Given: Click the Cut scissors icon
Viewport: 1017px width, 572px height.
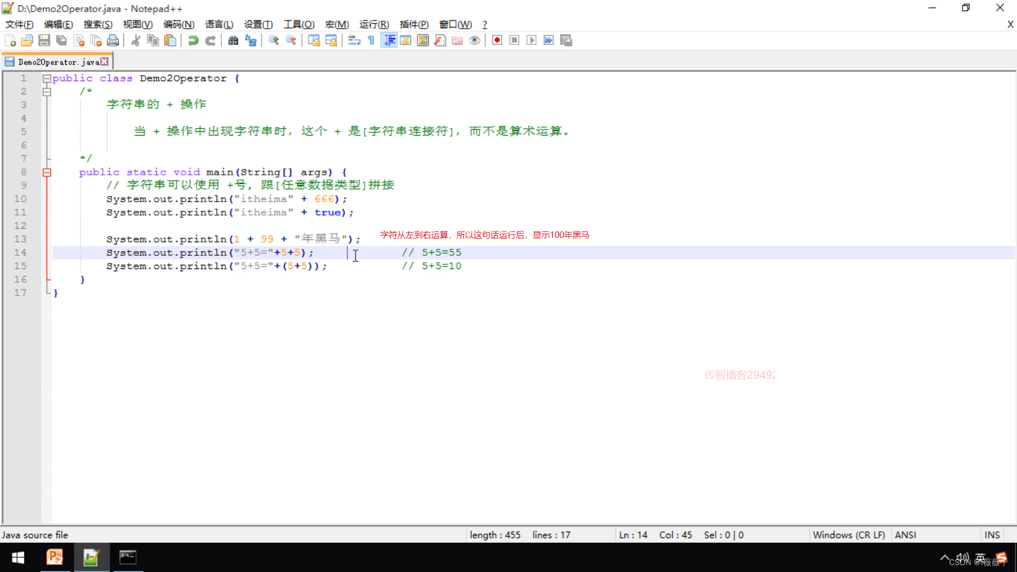Looking at the screenshot, I should tap(136, 40).
